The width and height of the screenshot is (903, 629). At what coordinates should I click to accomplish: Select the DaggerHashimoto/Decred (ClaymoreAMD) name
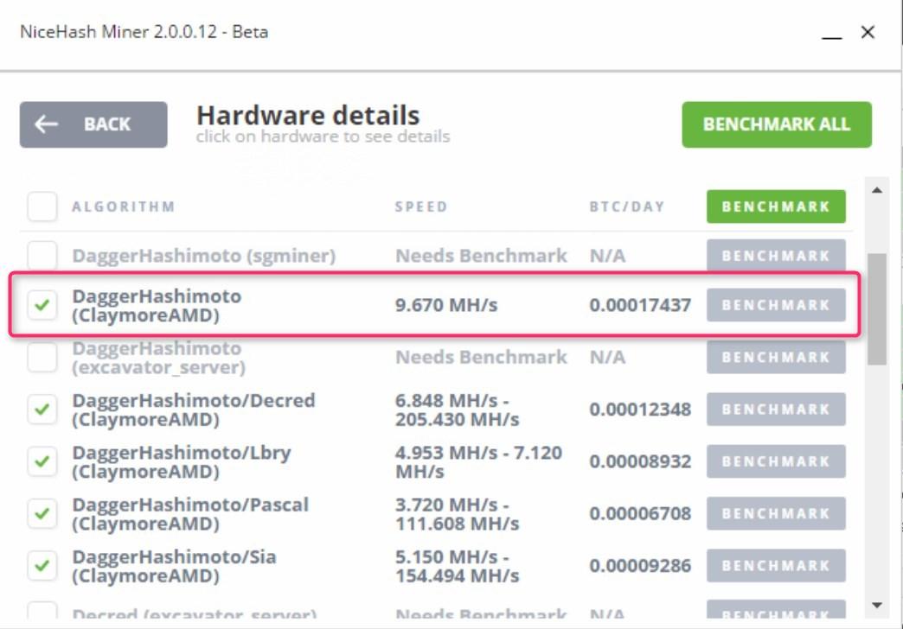(x=194, y=410)
